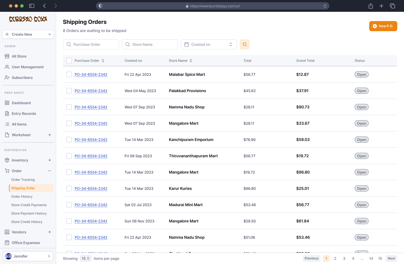Check the Madurai Mini Mart row checkbox
This screenshot has width=404, height=264.
click(69, 205)
